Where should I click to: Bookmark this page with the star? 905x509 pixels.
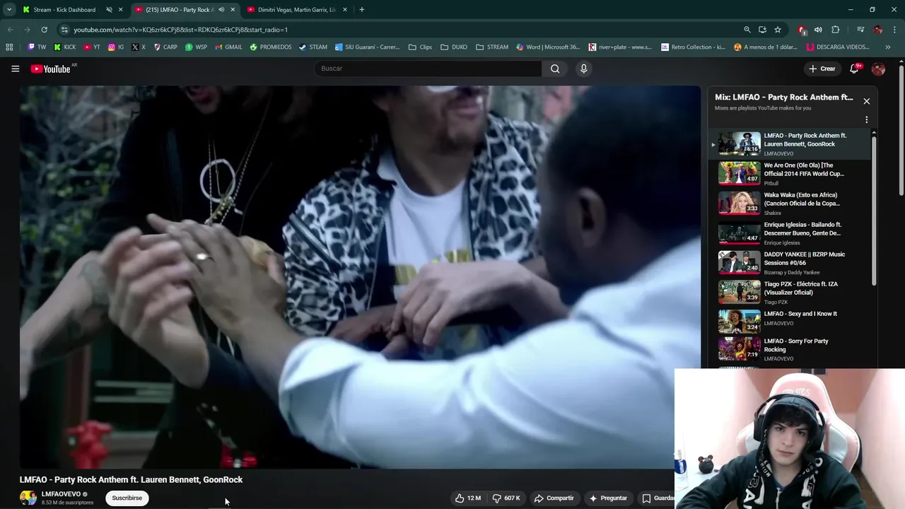coord(778,30)
